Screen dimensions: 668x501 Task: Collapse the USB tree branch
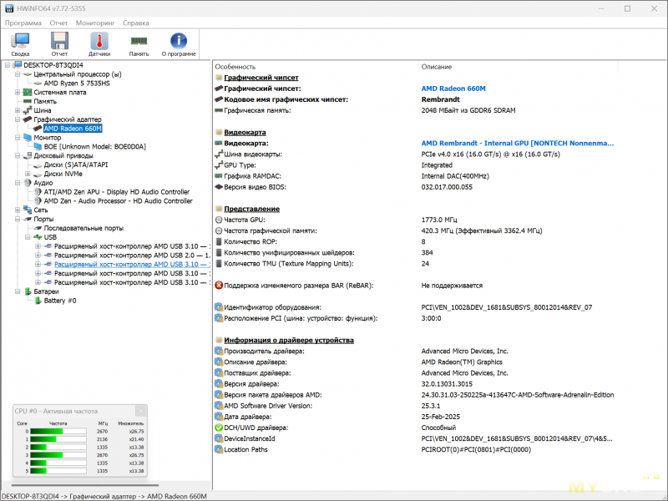click(x=28, y=236)
